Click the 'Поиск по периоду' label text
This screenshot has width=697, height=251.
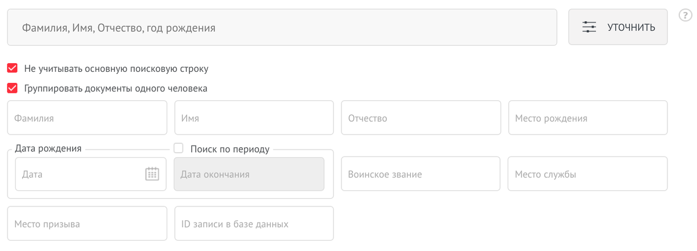click(230, 149)
